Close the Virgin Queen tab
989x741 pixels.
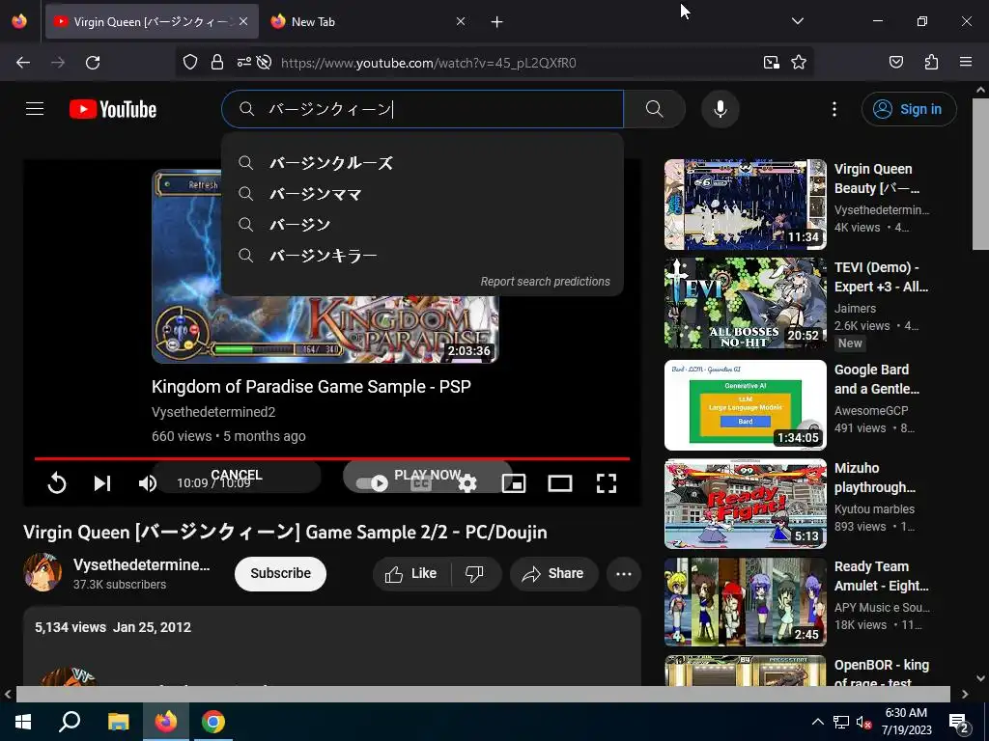(243, 21)
